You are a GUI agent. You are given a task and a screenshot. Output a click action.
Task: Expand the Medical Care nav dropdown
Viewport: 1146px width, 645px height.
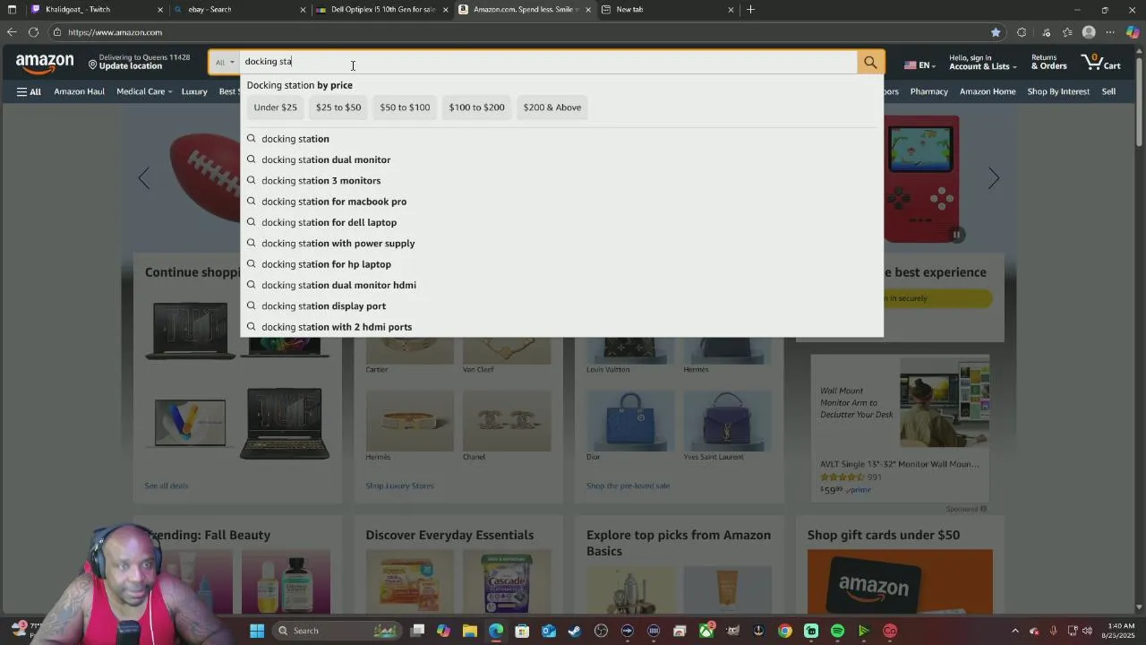[x=143, y=91]
